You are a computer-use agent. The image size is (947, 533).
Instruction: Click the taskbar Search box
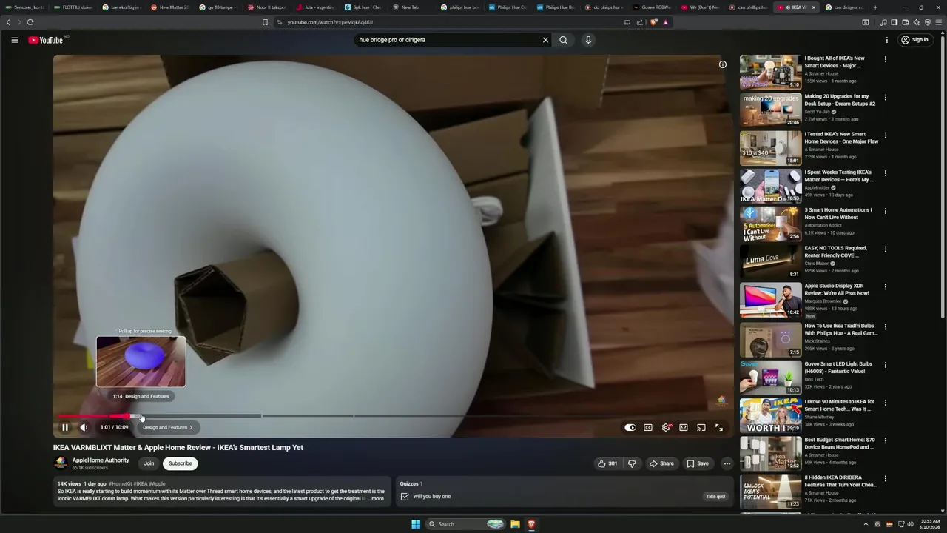(x=467, y=524)
